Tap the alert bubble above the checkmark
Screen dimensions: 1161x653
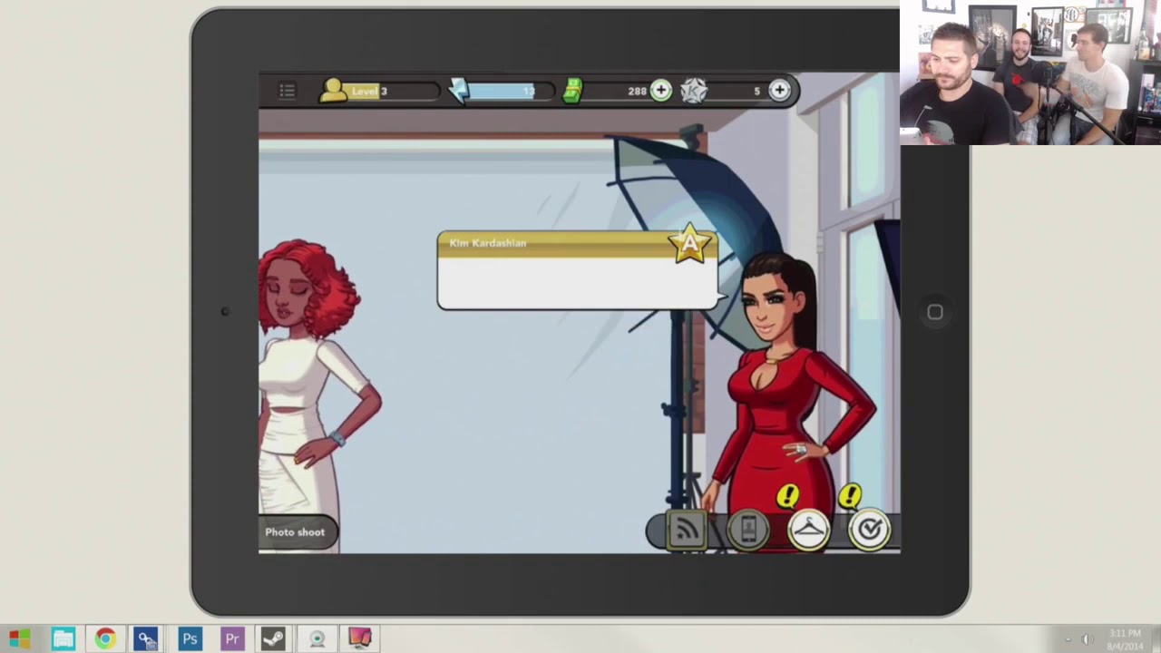(x=850, y=495)
